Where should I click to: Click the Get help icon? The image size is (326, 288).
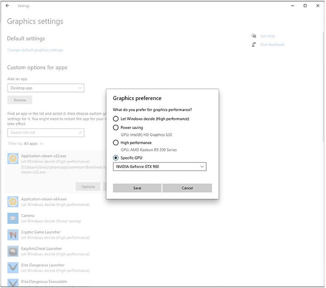pyautogui.click(x=254, y=36)
